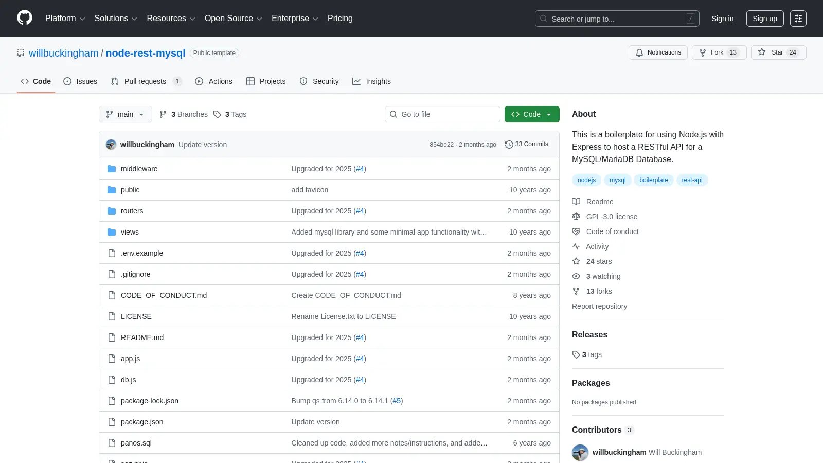Expand the Platform menu
This screenshot has height=463, width=823.
click(65, 19)
